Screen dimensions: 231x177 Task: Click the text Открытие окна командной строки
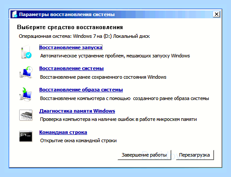78,140
